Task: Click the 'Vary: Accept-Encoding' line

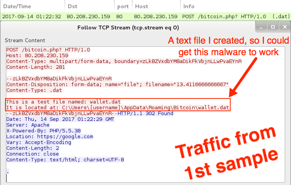Action: (x=39, y=142)
